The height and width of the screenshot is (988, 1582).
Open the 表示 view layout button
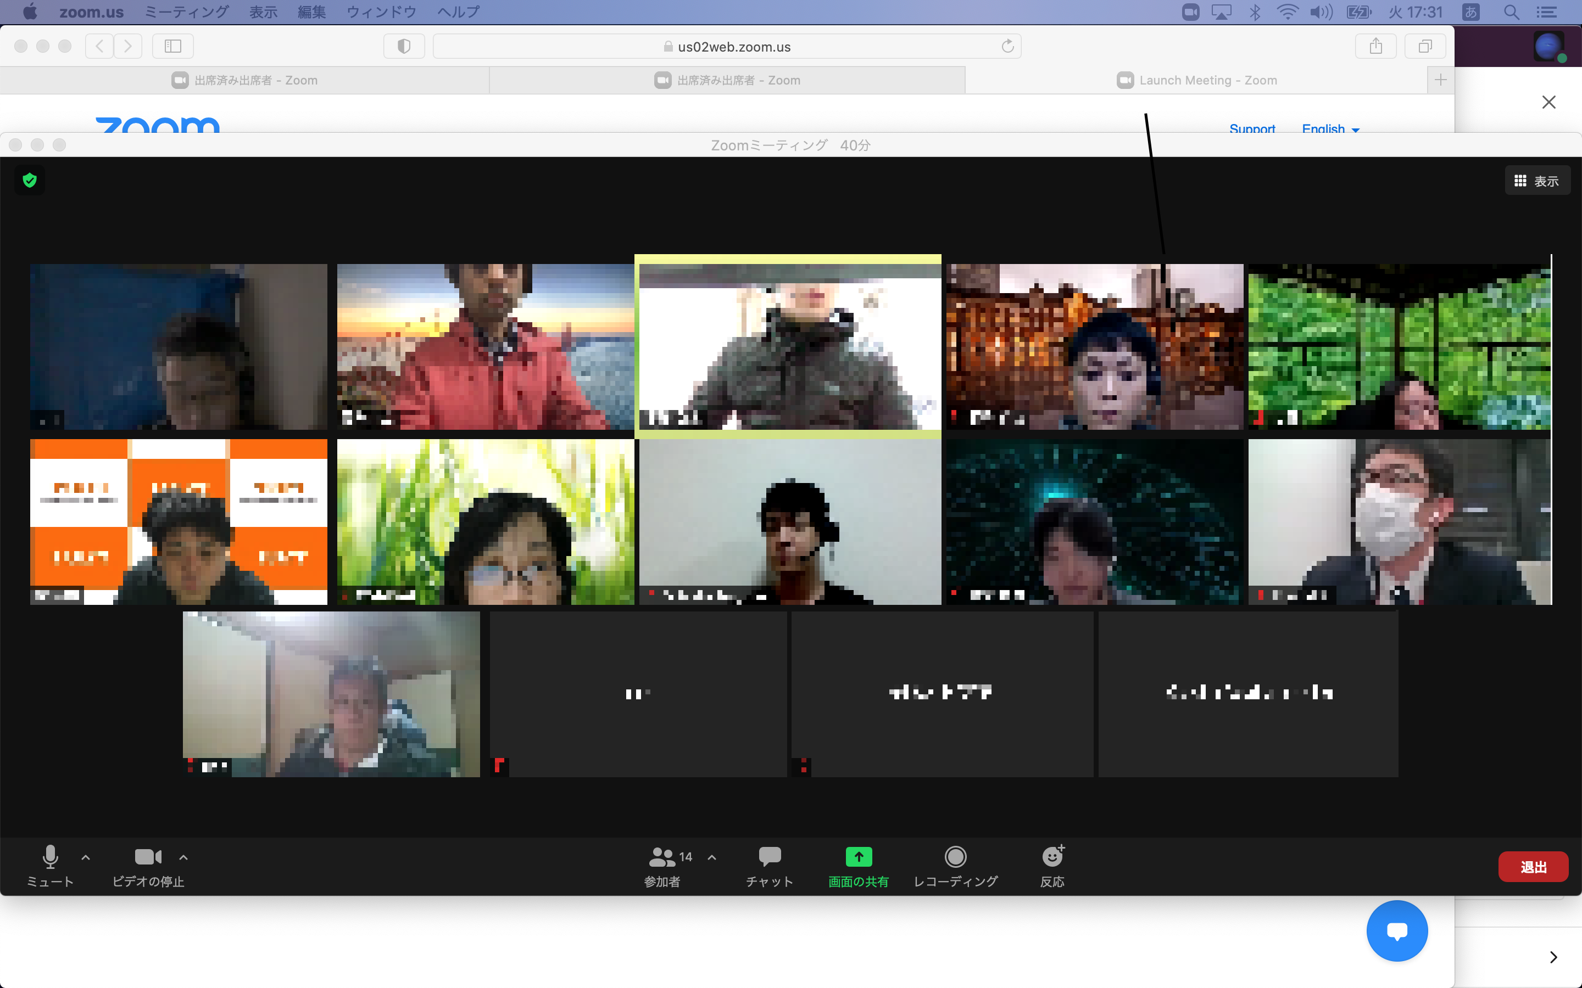pyautogui.click(x=1537, y=181)
